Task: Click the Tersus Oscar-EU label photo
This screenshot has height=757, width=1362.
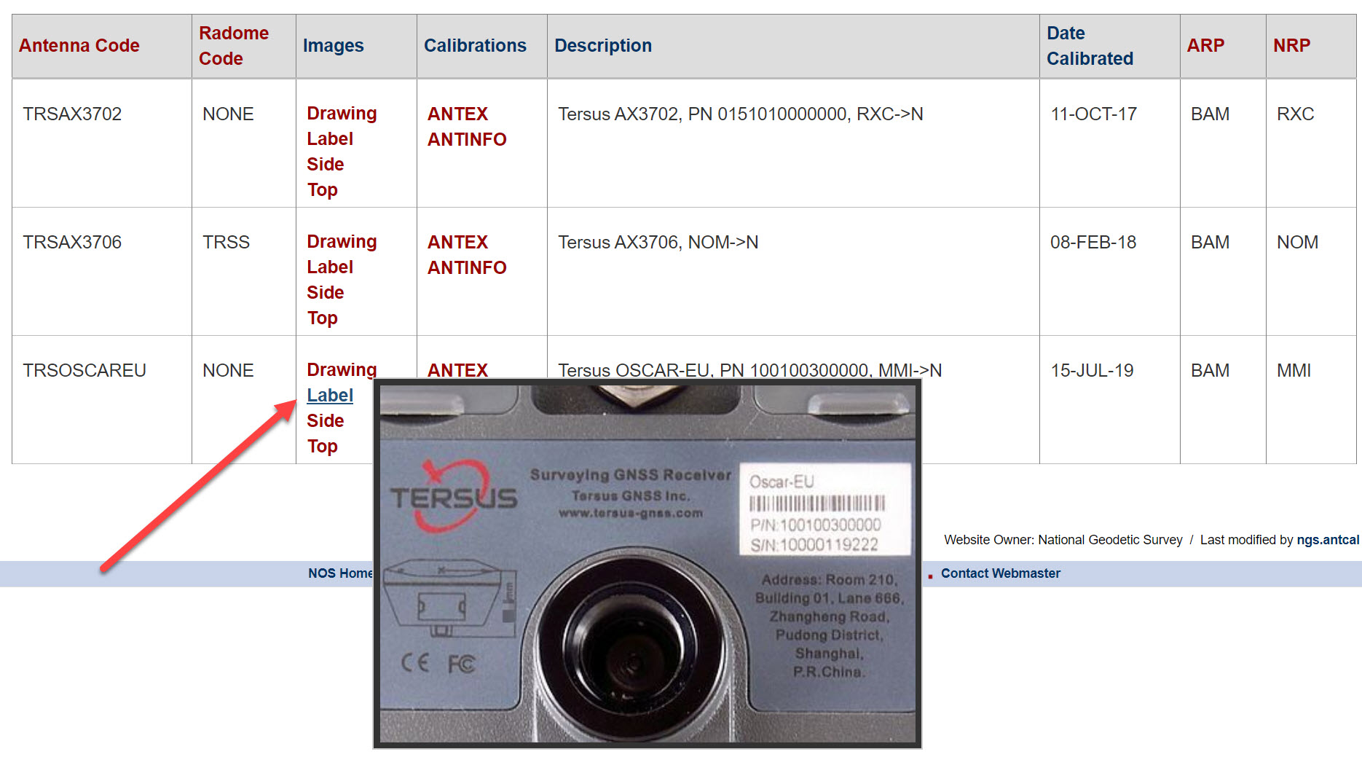Action: pos(647,563)
